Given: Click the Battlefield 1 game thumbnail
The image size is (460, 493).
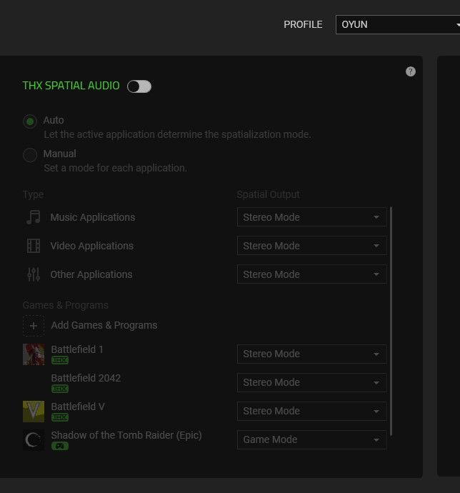Looking at the screenshot, I should 34,354.
